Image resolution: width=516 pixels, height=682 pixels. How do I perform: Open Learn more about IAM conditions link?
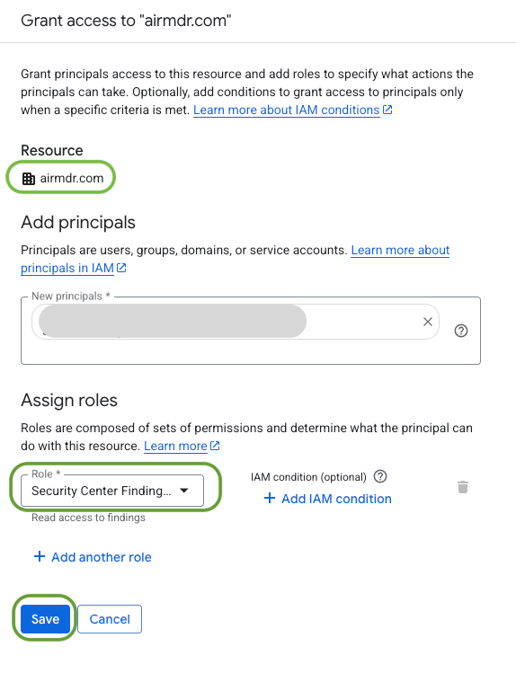pos(287,110)
